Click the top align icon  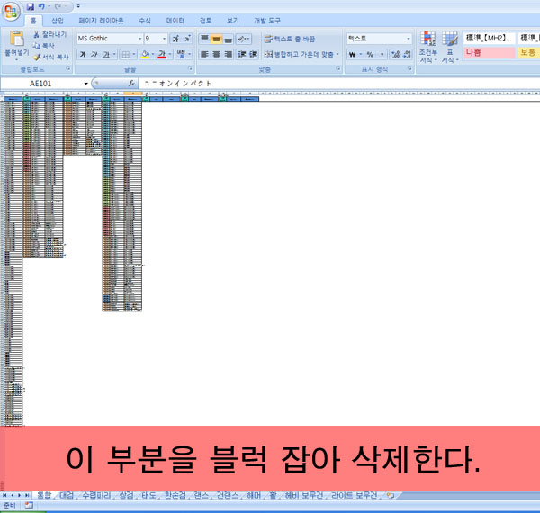pyautogui.click(x=204, y=39)
